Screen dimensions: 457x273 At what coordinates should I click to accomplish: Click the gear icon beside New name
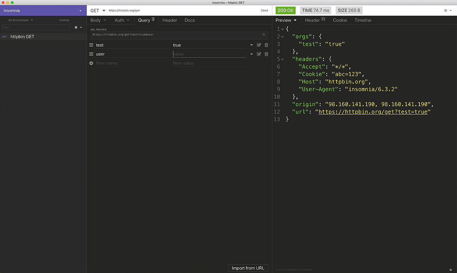point(91,63)
